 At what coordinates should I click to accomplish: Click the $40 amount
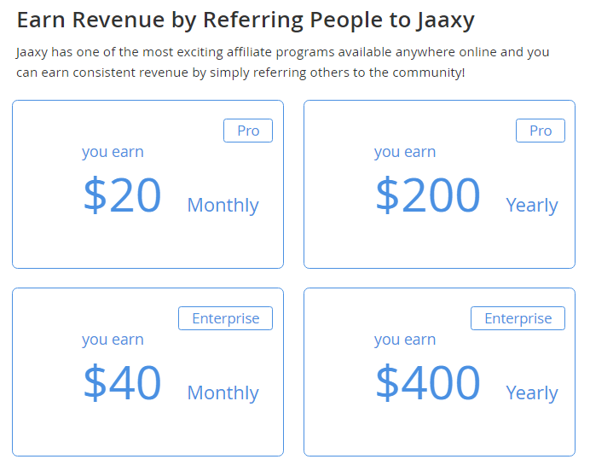pyautogui.click(x=122, y=382)
